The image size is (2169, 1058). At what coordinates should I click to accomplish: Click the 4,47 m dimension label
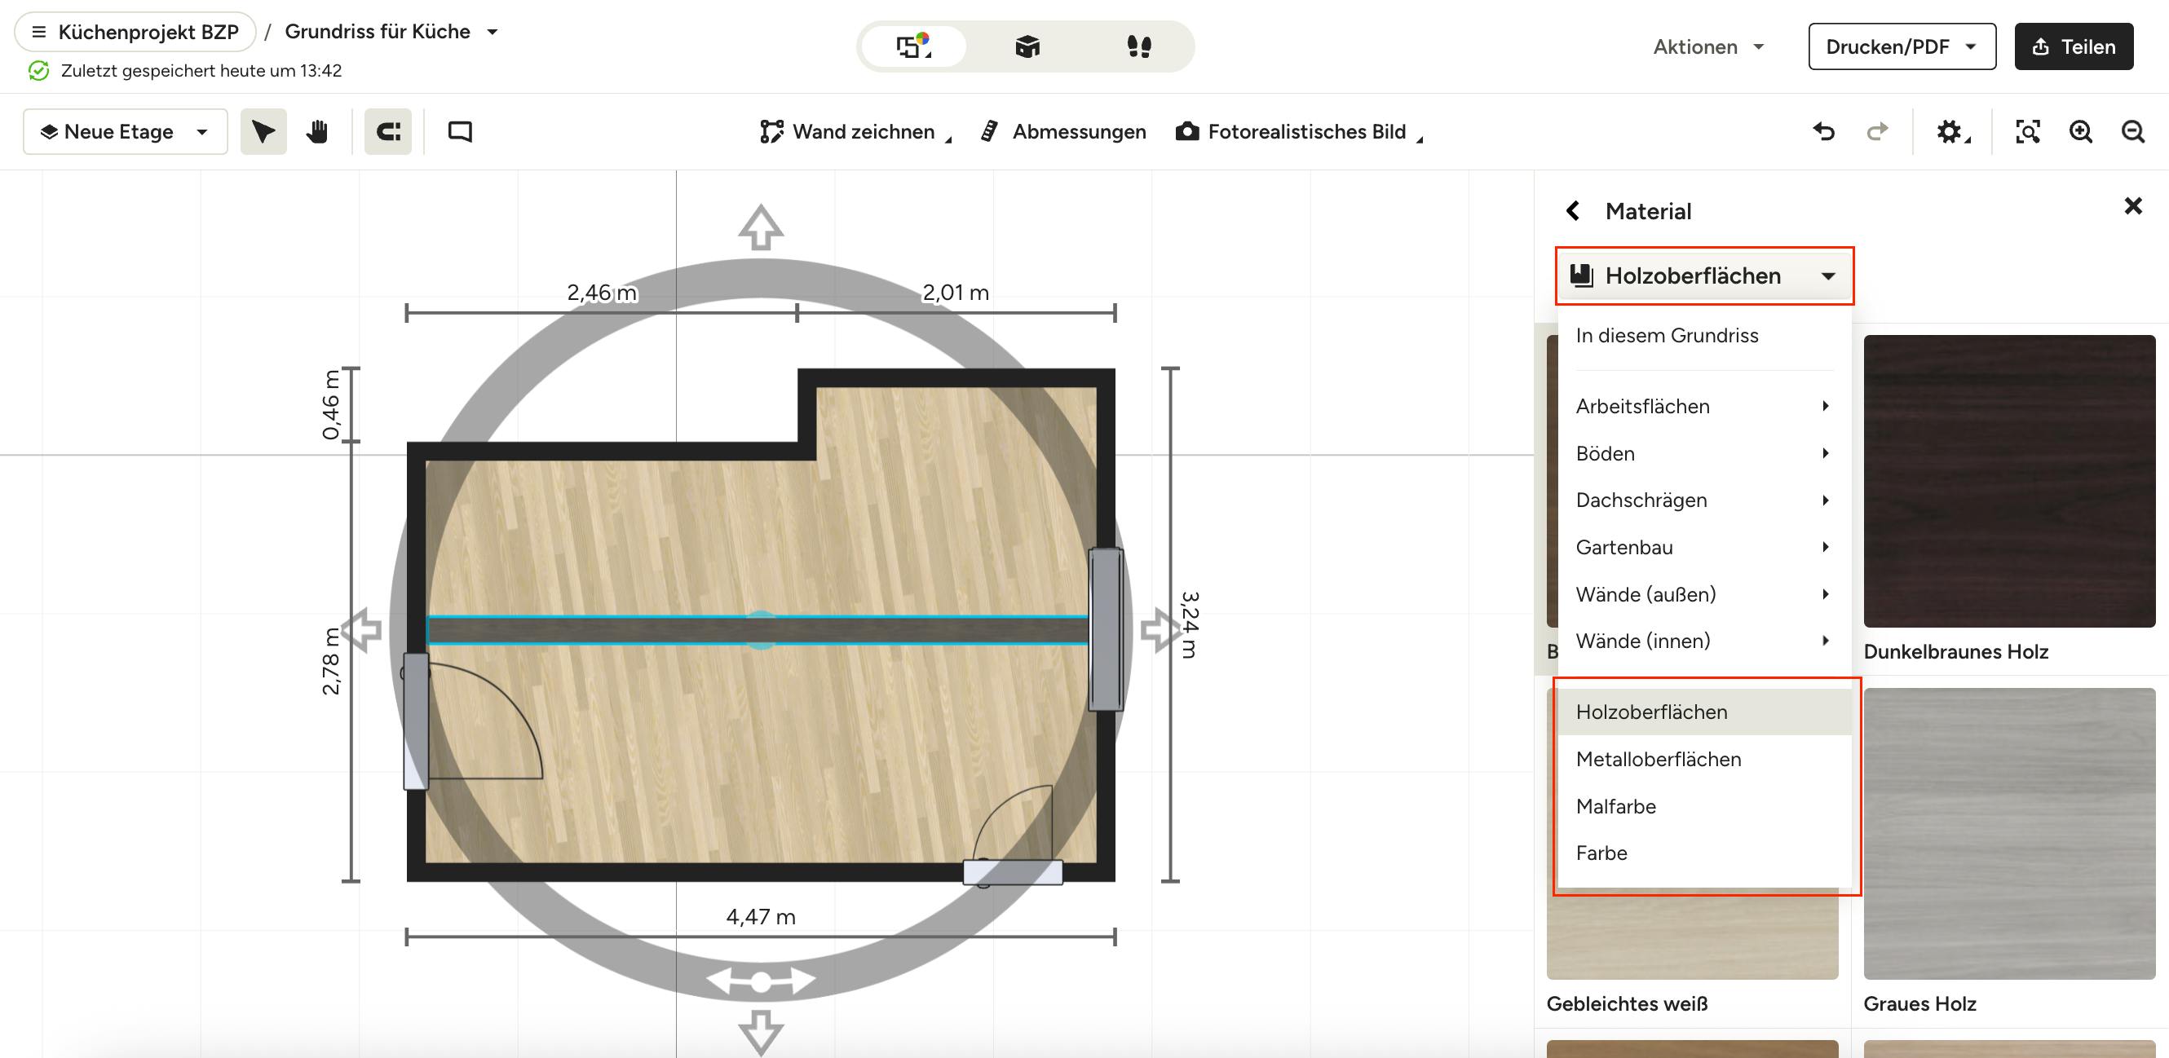760,917
